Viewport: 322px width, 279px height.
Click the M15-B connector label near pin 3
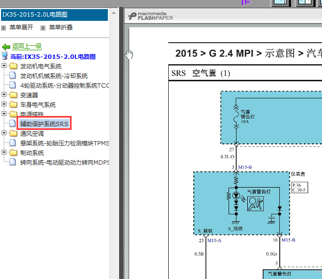click(x=245, y=167)
